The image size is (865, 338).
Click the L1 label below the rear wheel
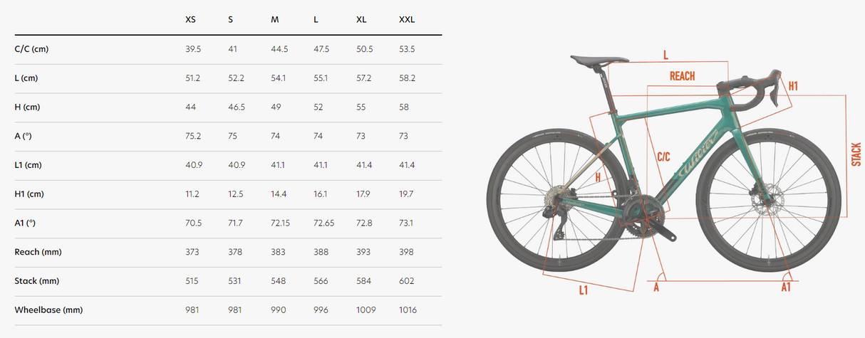(x=583, y=290)
